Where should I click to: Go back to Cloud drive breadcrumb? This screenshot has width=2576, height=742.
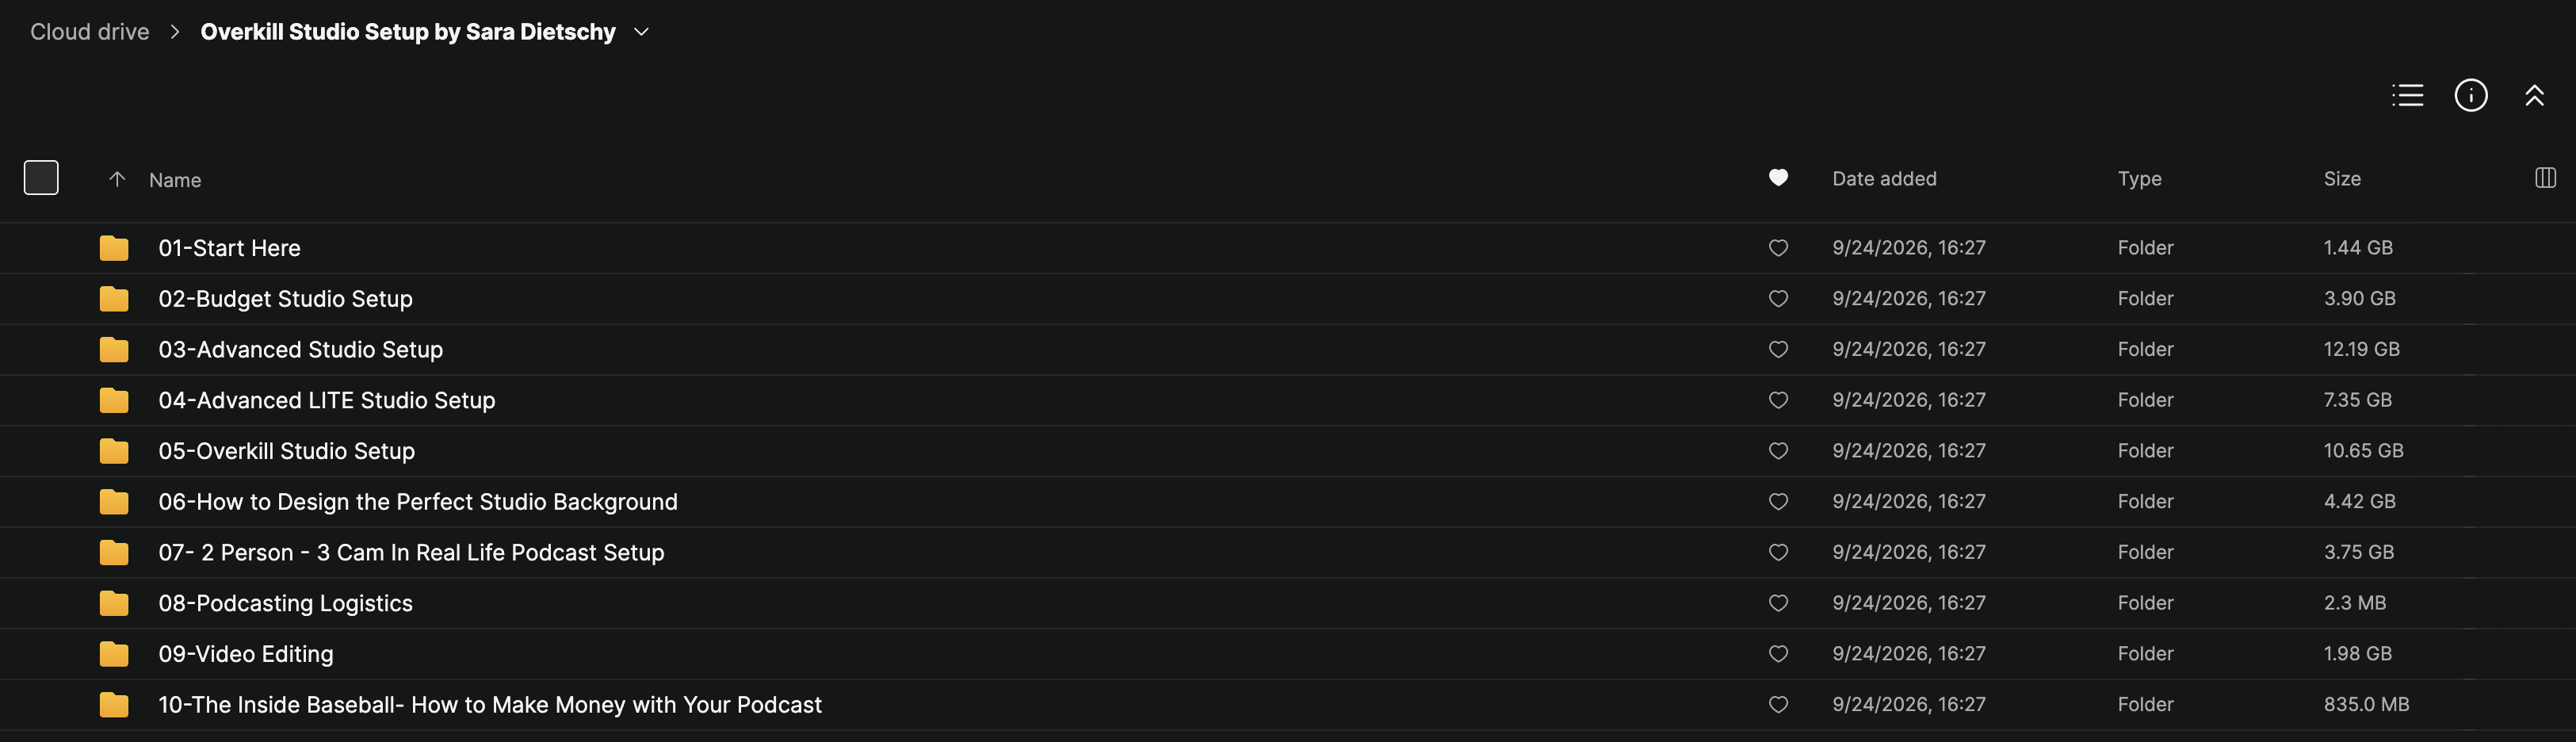click(x=90, y=32)
